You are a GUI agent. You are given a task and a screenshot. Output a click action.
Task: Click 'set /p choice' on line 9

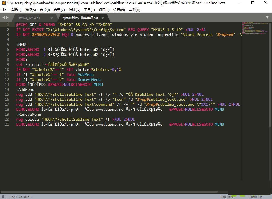[x=31, y=64]
